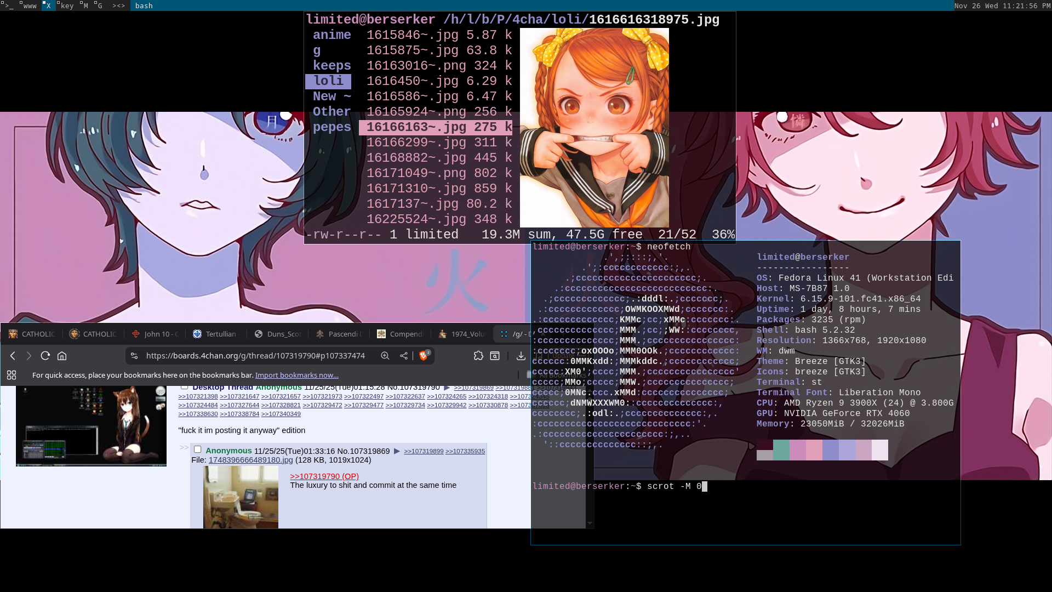Click the teal swatch in neofetch palette

coord(781,449)
